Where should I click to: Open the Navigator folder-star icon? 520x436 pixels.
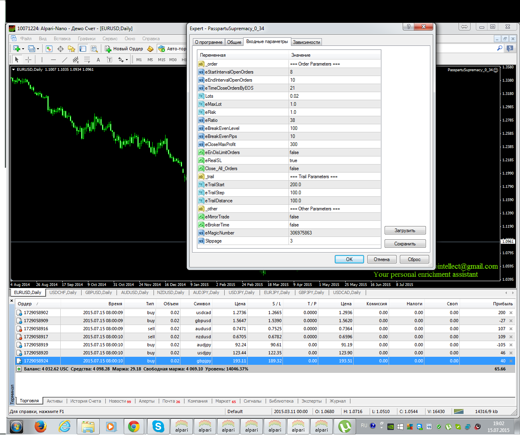click(x=72, y=49)
